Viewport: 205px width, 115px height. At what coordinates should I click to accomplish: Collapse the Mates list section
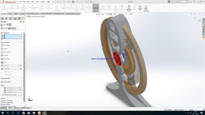tap(22, 85)
